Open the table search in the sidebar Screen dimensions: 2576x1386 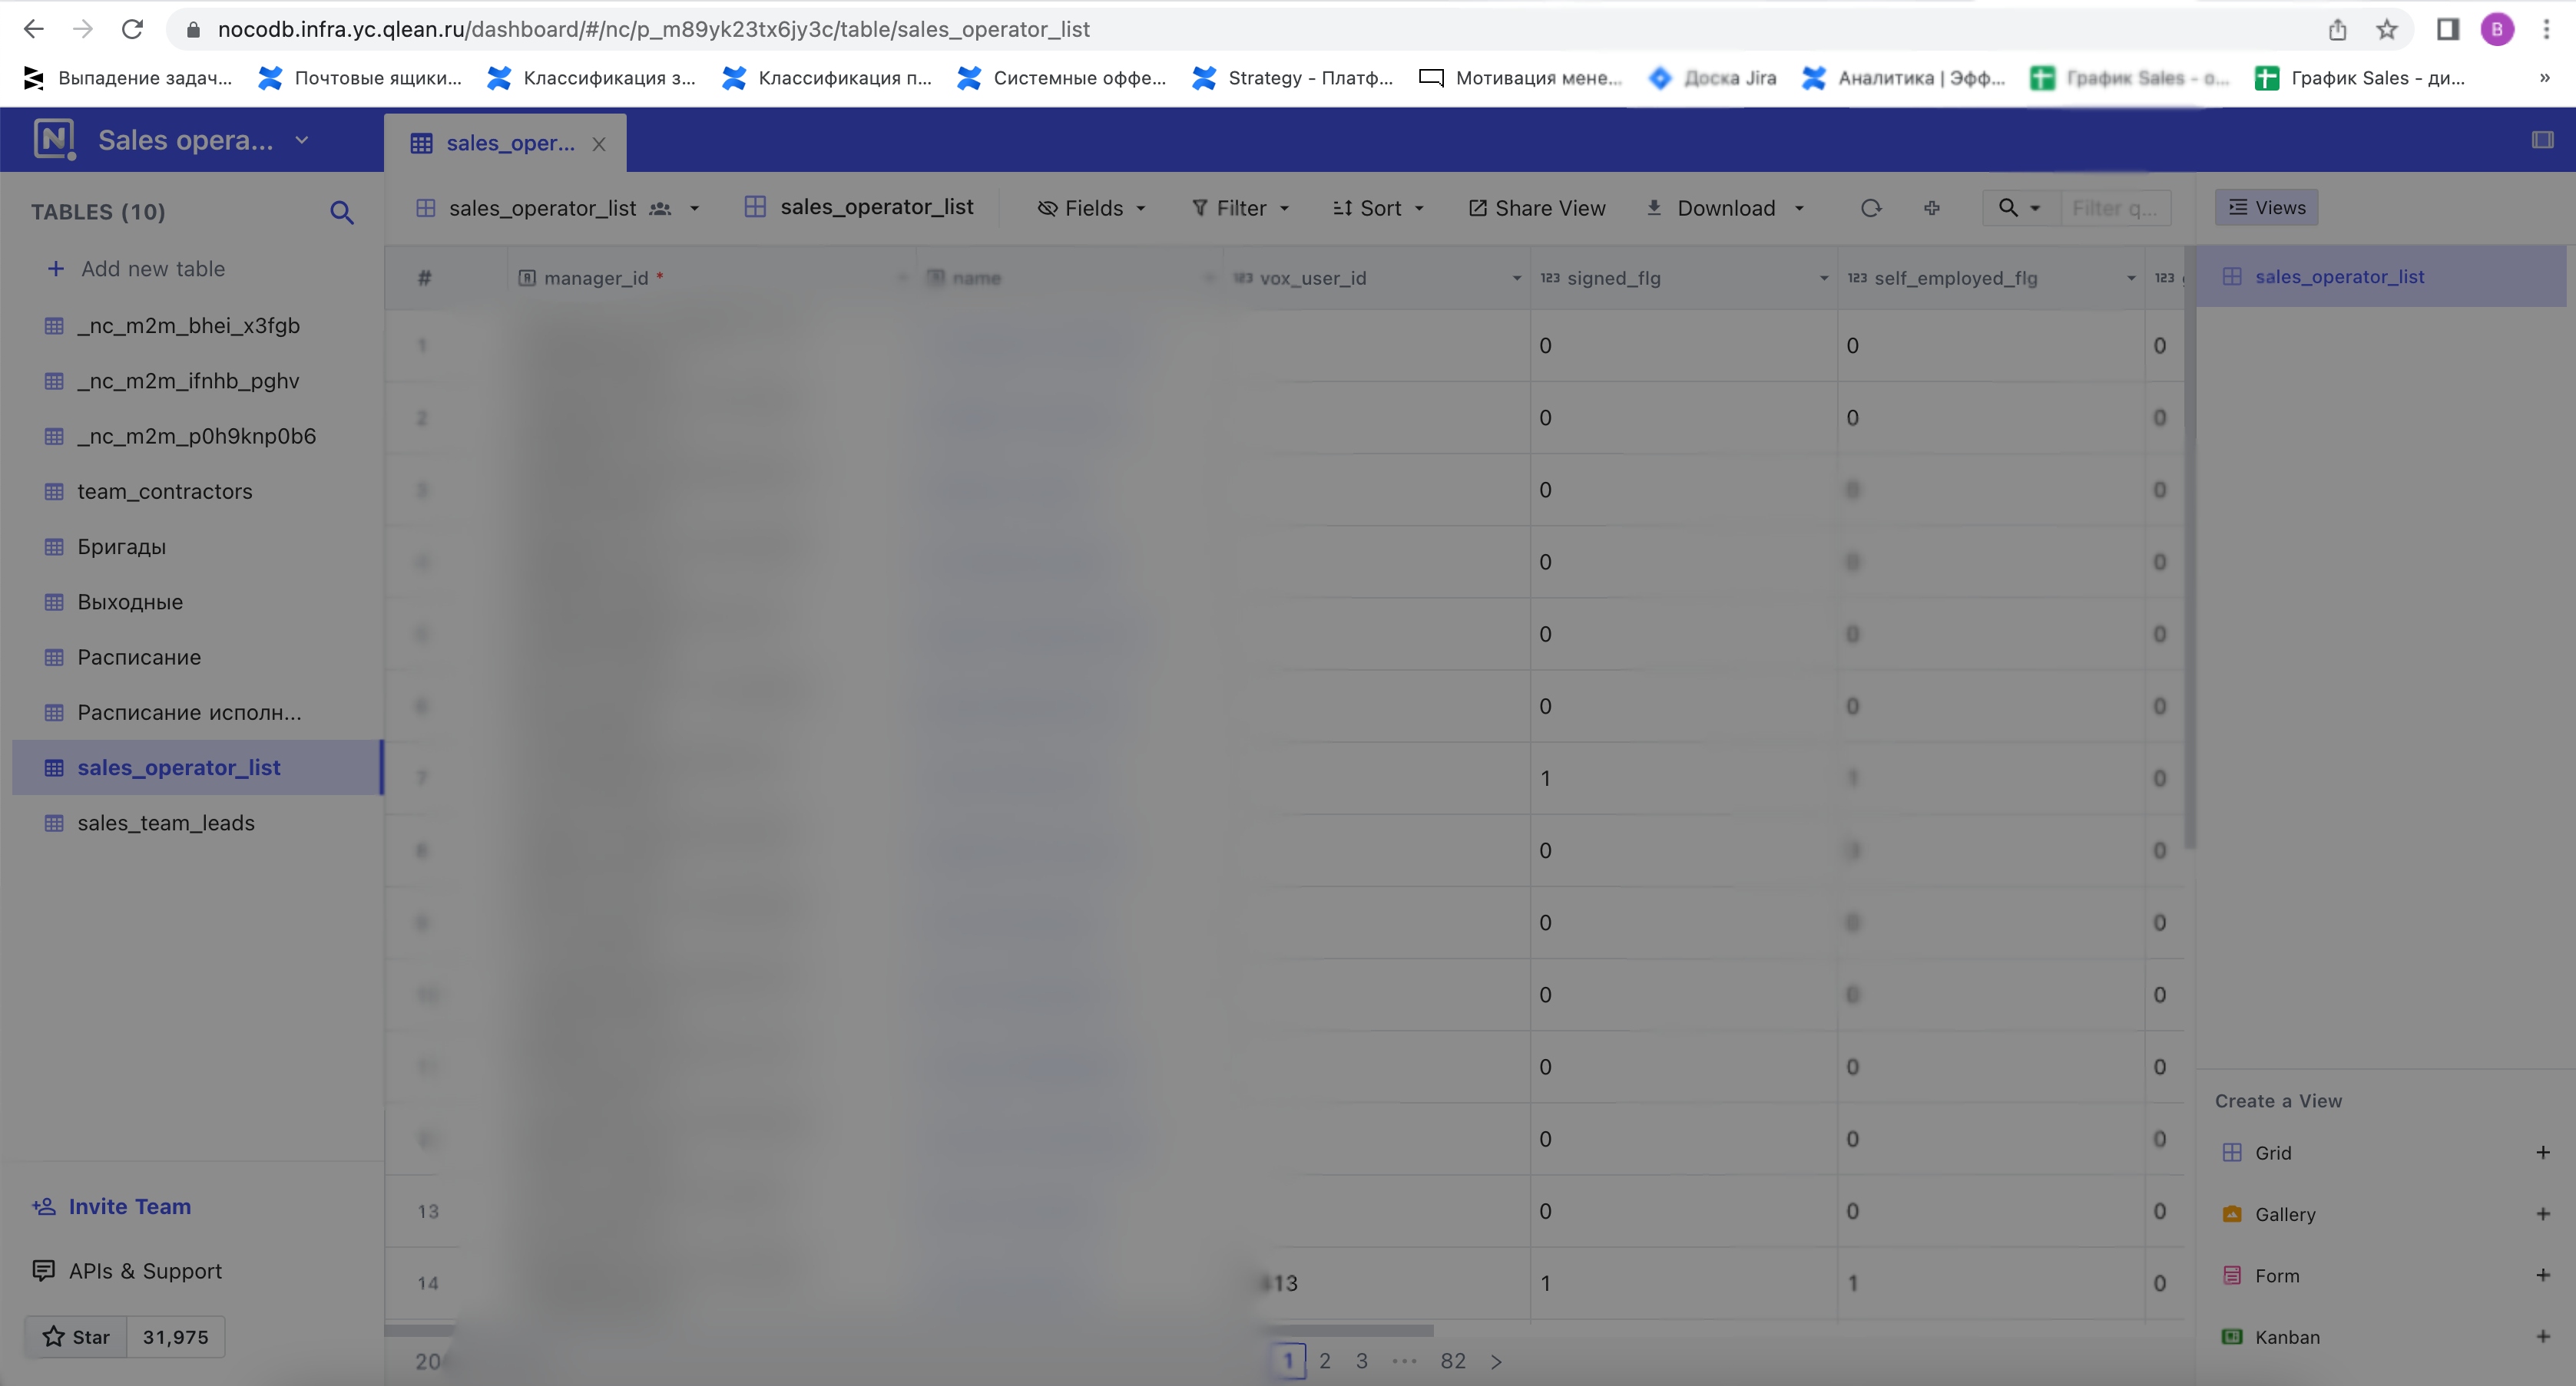tap(343, 212)
